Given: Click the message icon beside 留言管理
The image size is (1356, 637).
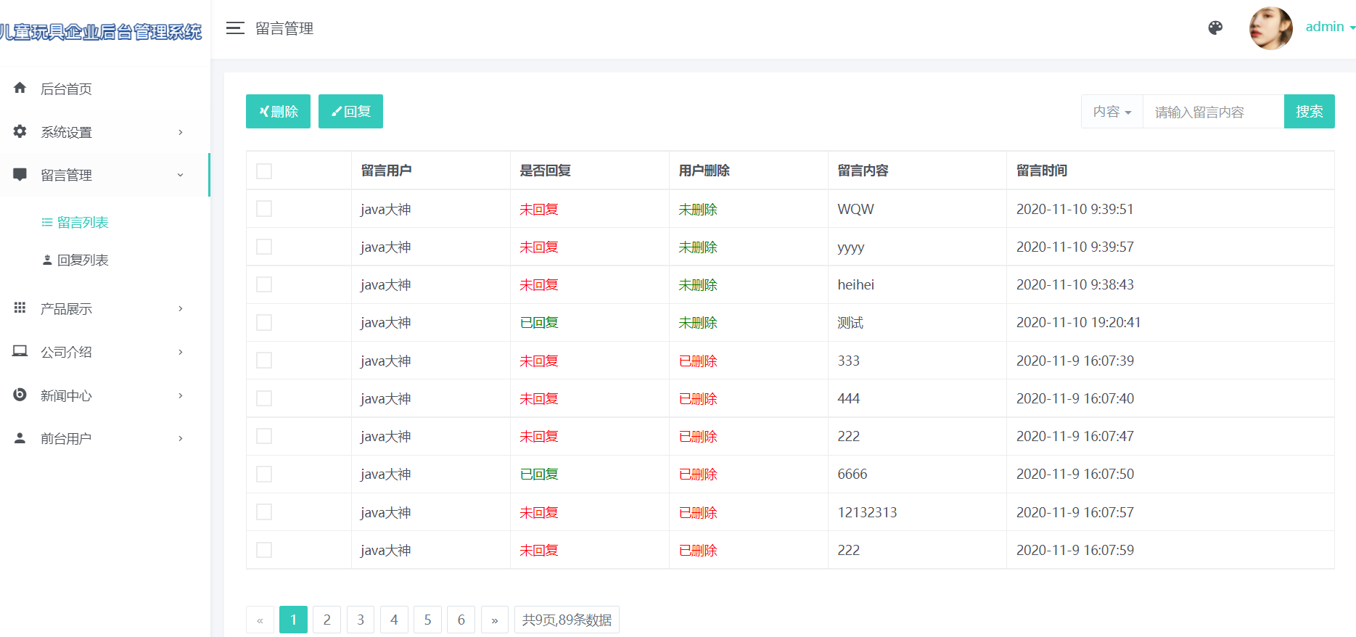Looking at the screenshot, I should coord(20,174).
